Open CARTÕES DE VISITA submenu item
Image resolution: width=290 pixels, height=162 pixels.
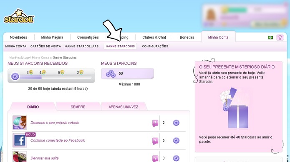pyautogui.click(x=45, y=47)
